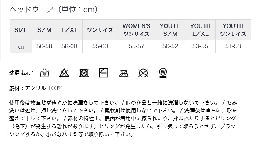Click the WOMEN'S ワンサイズ header cell
Screen dimensions: 256x158
coord(137,30)
